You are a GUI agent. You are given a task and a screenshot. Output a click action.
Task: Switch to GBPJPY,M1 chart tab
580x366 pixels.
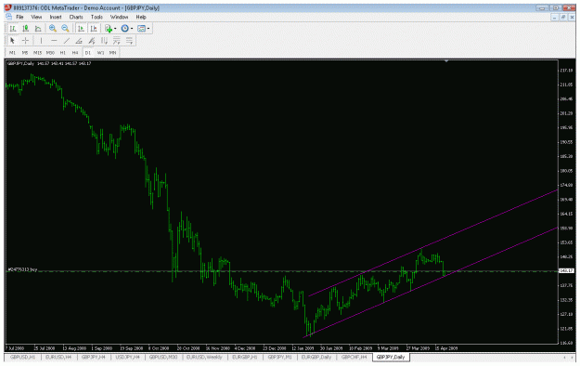pos(279,357)
